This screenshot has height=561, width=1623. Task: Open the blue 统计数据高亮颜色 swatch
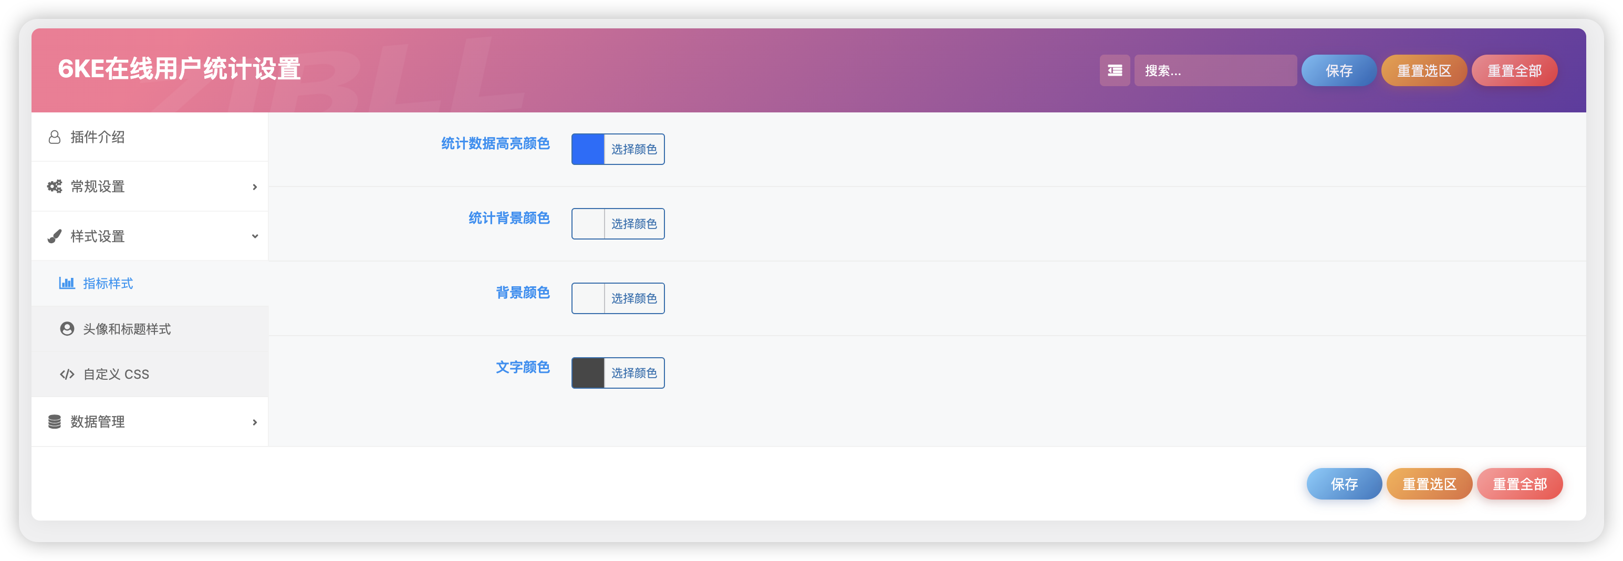click(x=588, y=149)
